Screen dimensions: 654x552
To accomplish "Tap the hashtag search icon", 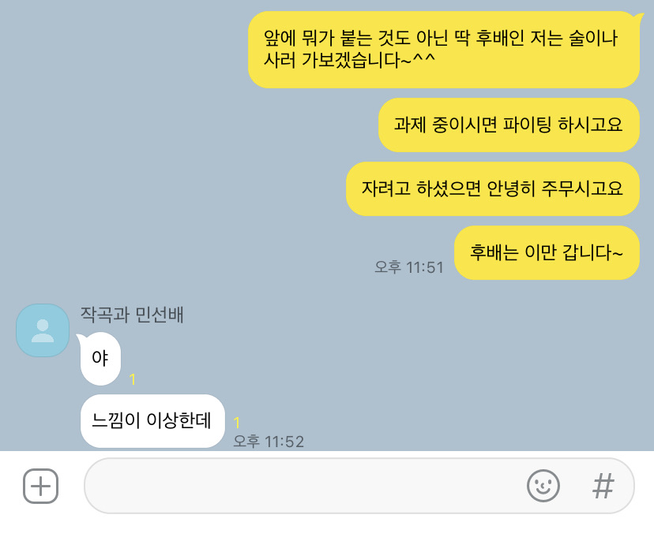I will coord(603,486).
